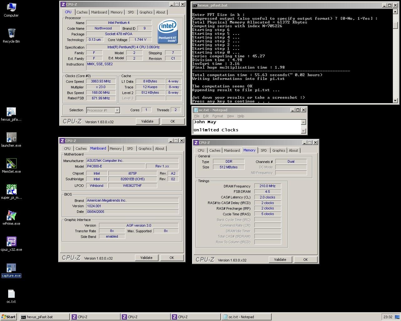Click the DRAM Frequency value 210.0 MHz
The image size is (401, 321).
point(268,186)
